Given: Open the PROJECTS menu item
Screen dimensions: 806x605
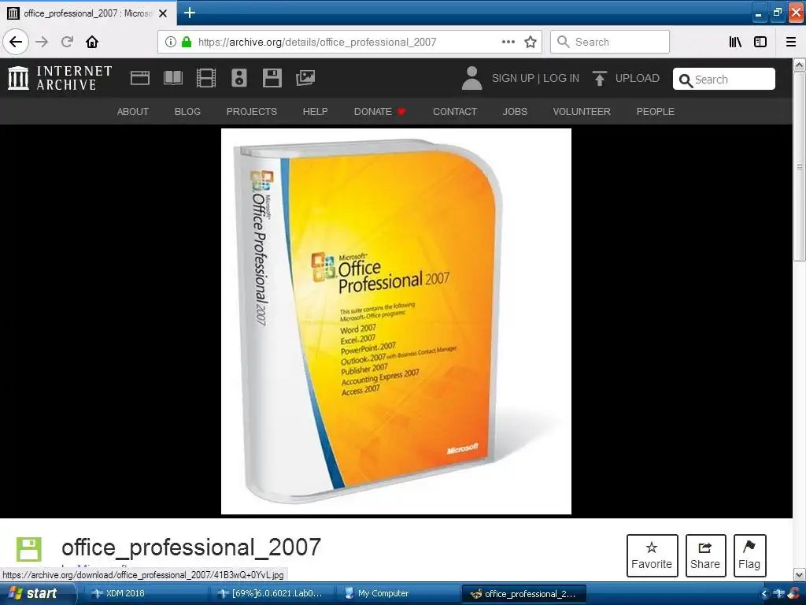Looking at the screenshot, I should click(x=252, y=112).
